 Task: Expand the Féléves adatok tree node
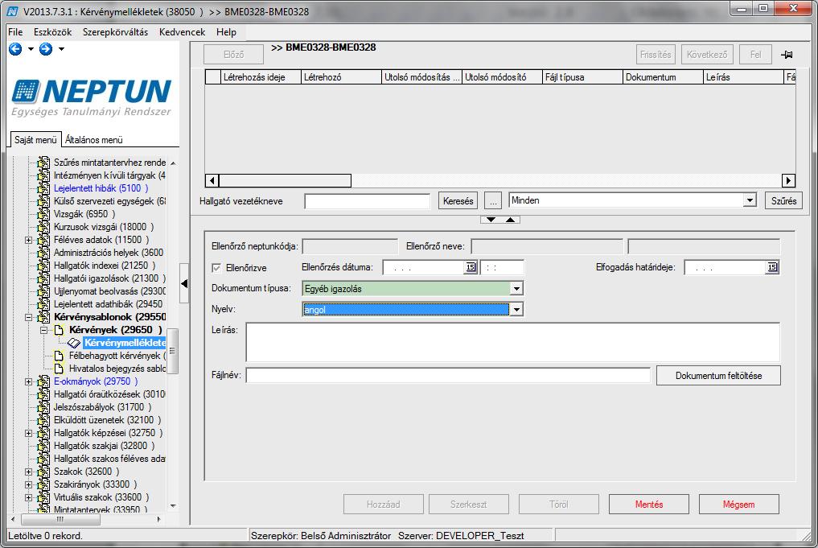tap(29, 240)
